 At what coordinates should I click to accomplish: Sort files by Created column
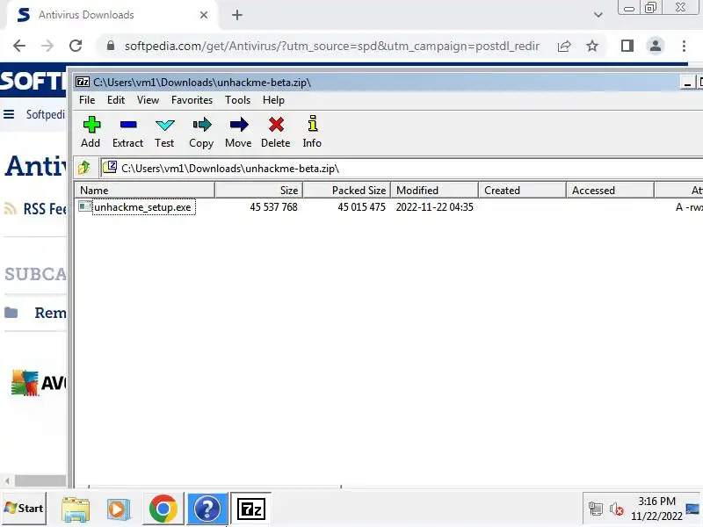[x=522, y=190]
